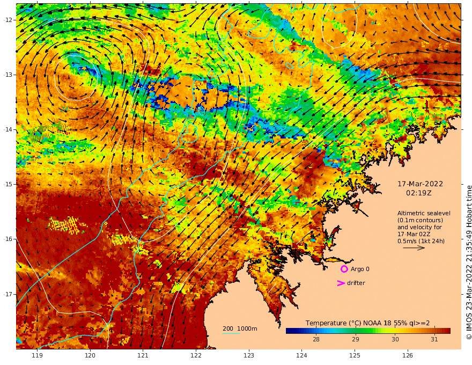Screen dimensions: 472x365
Task: Click longitude axis label 126
Action: 408,356
